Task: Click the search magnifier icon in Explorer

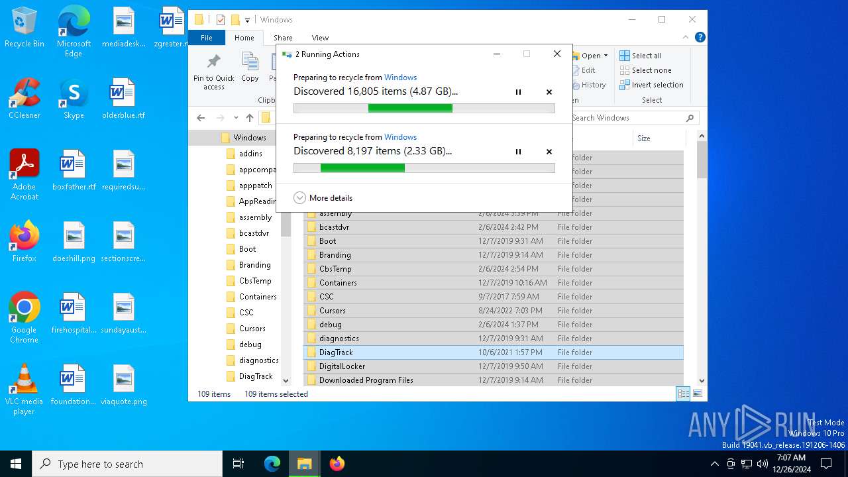Action: 690,118
